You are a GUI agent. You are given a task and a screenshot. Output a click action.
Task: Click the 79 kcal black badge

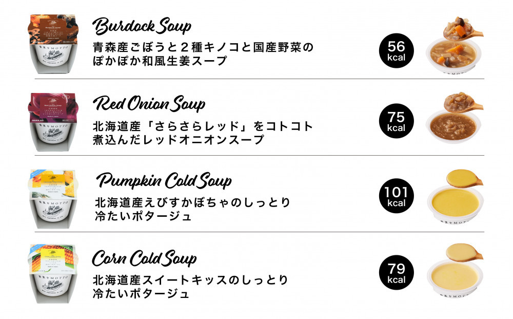tap(396, 272)
